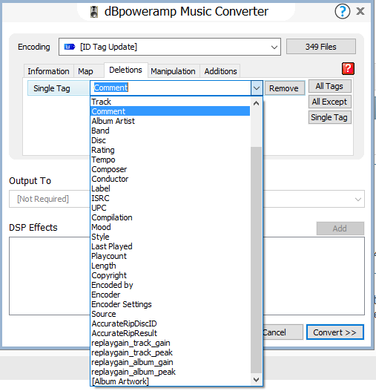Select UPC in the tag list

(x=170, y=208)
